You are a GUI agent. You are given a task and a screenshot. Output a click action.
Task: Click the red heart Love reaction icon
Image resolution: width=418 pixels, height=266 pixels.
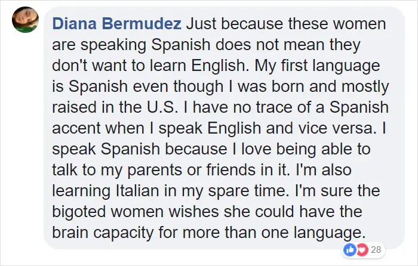tap(362, 250)
